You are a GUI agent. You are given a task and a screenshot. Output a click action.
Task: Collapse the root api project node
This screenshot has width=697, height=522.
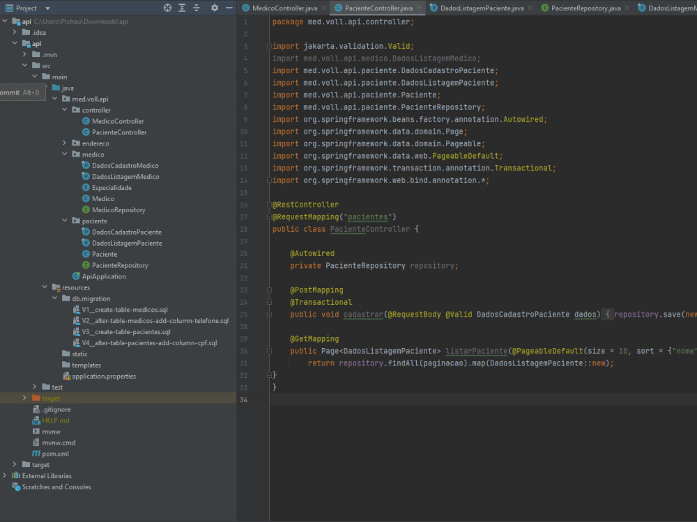point(5,21)
